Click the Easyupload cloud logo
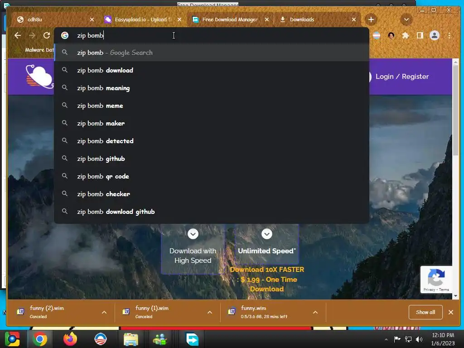Viewport: 464px width, 348px height. 39,76
